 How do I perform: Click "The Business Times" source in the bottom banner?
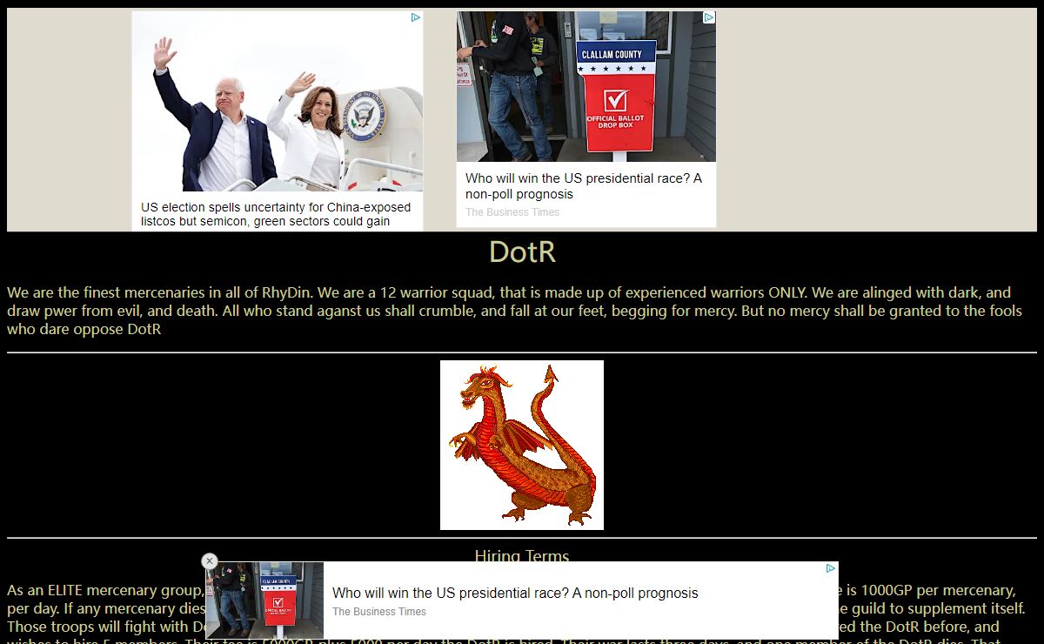coord(378,612)
